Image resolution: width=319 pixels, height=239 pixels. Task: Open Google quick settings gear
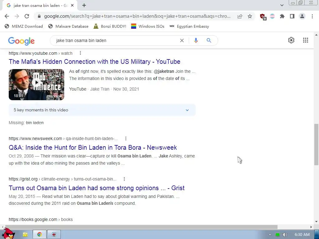(291, 40)
